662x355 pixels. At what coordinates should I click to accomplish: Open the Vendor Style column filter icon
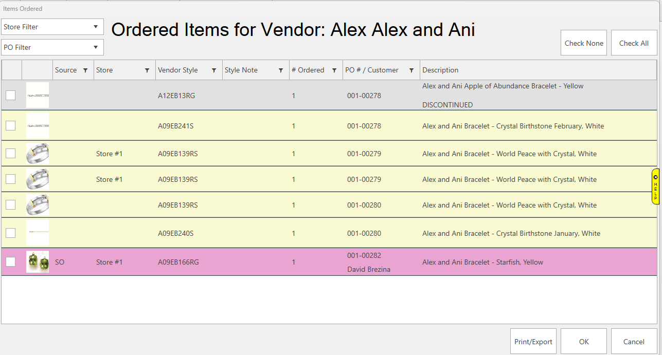point(214,70)
